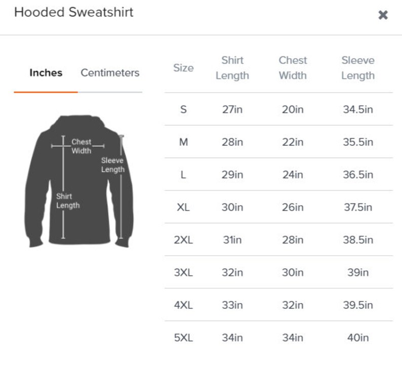402x367 pixels.
Task: Select the 4XL size row label
Action: click(183, 305)
